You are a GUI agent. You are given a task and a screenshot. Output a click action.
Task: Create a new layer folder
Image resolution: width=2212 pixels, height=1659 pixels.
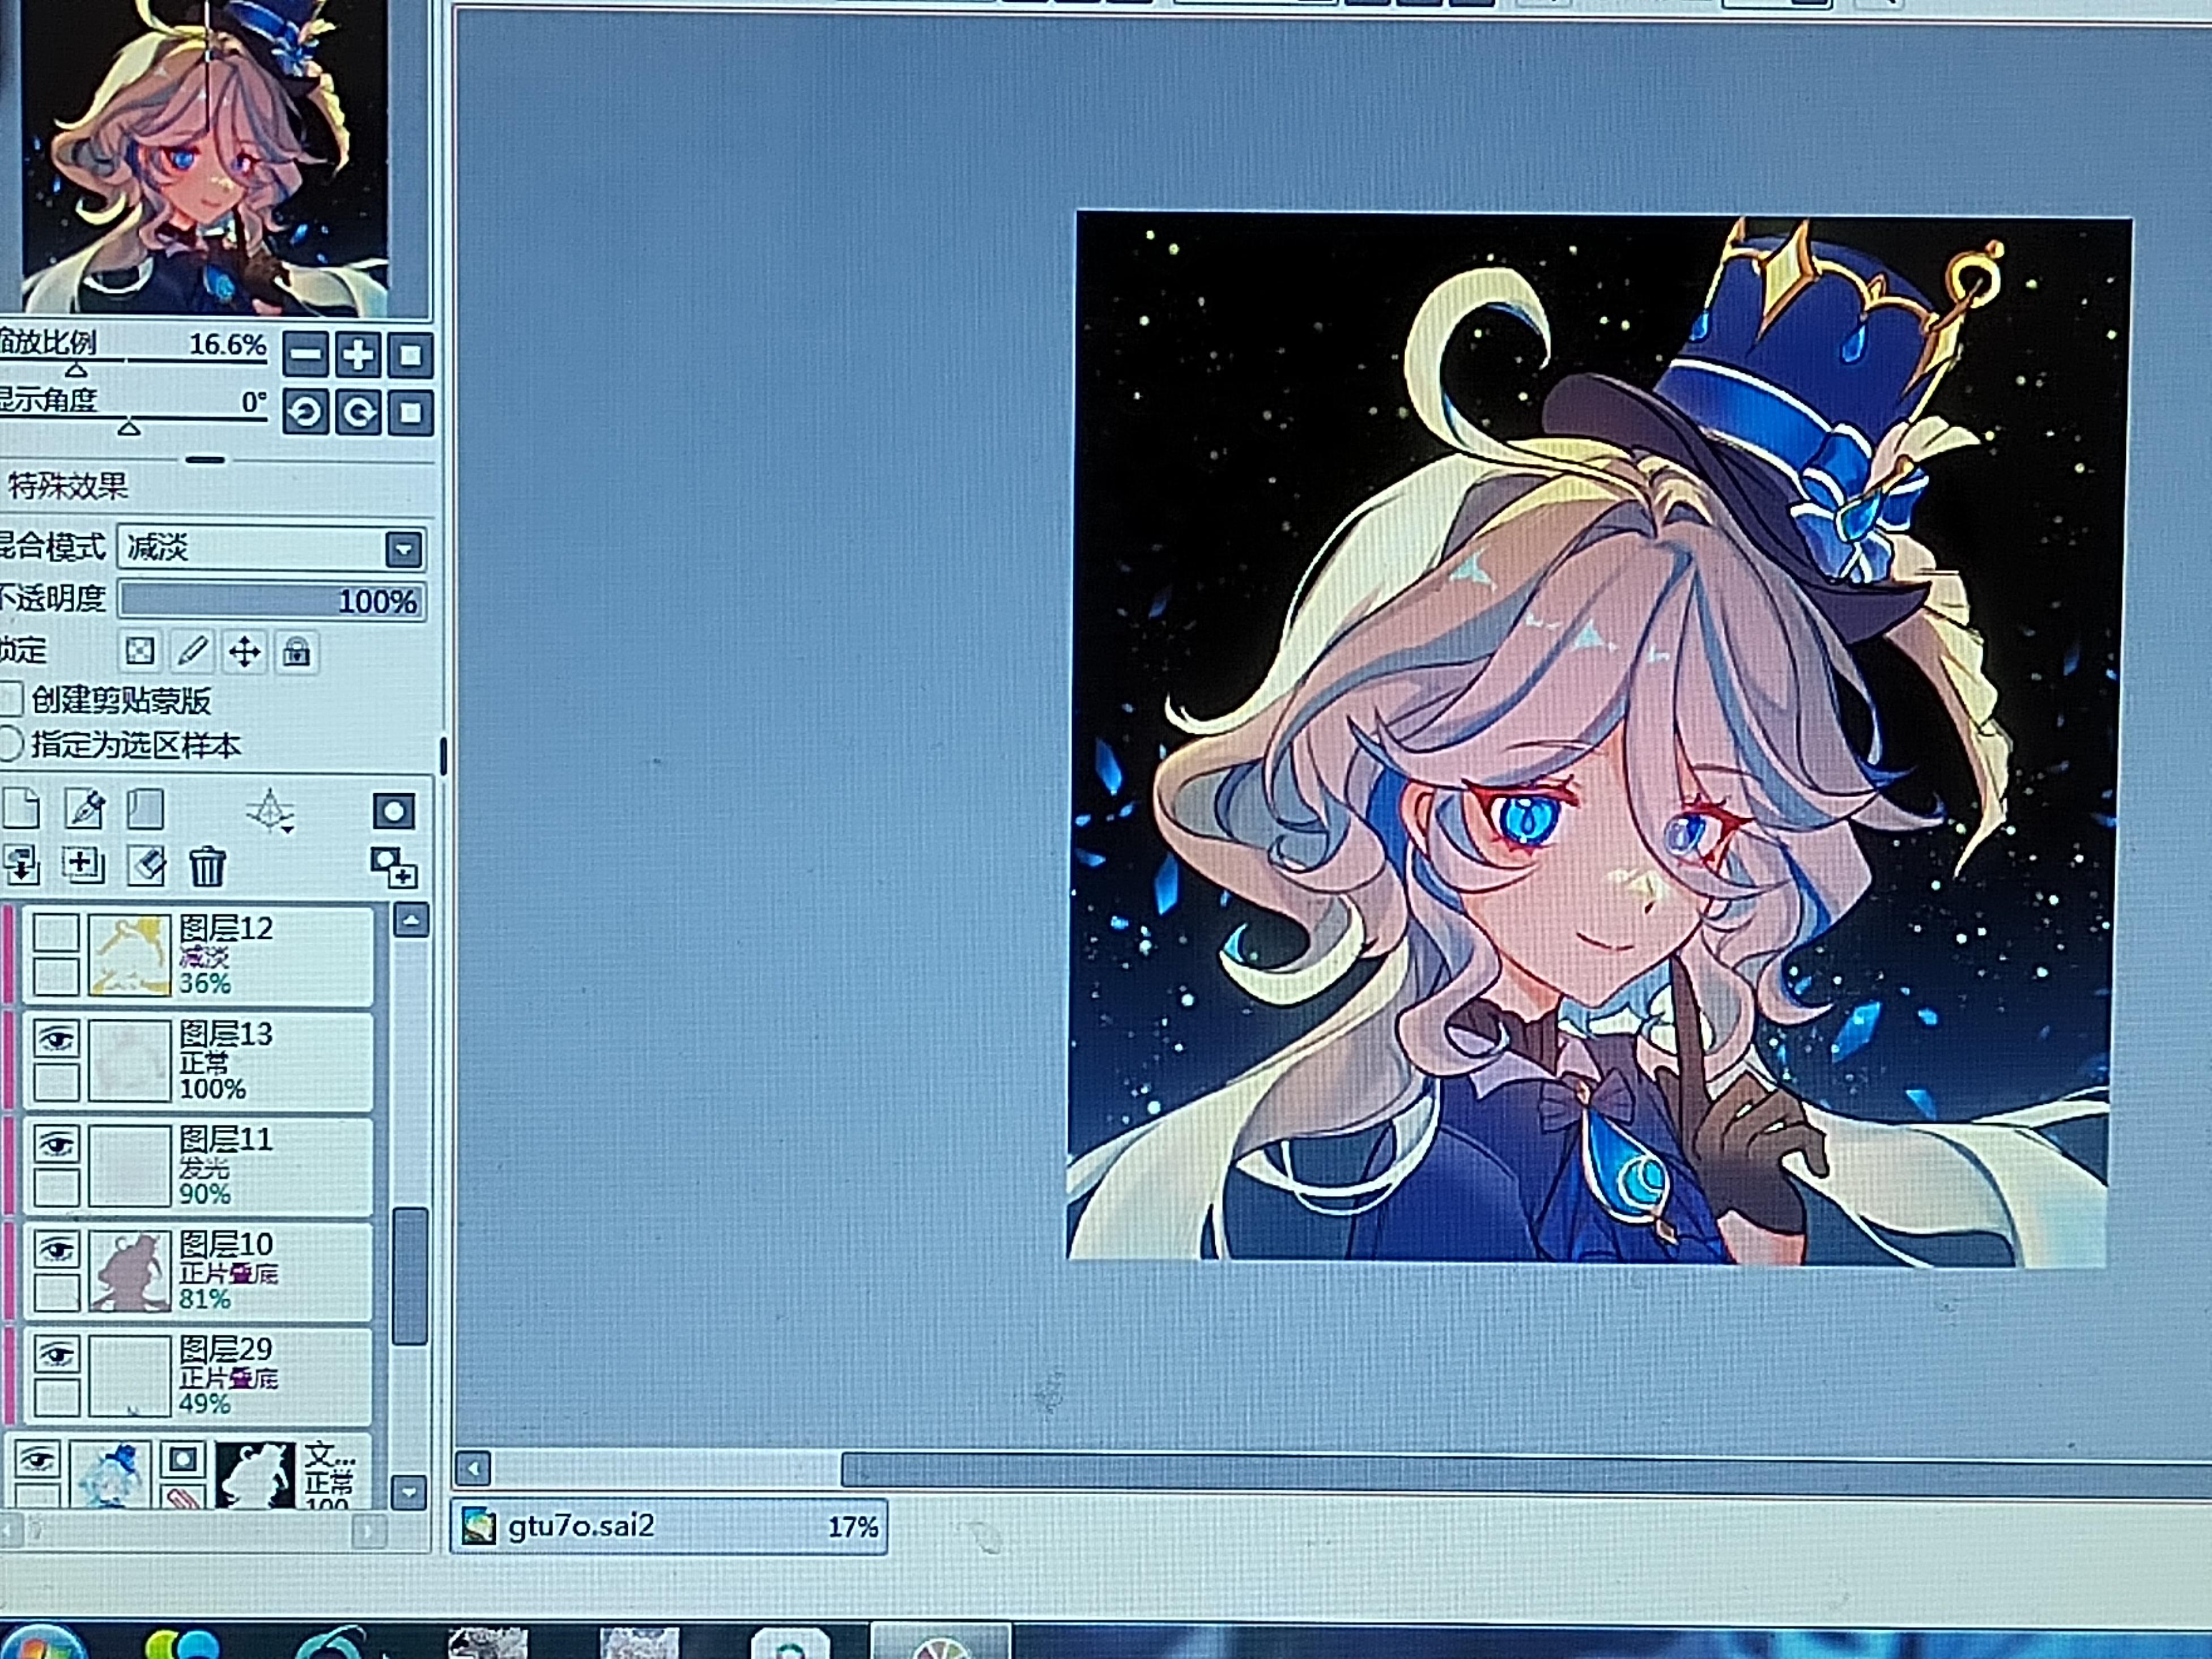point(146,809)
